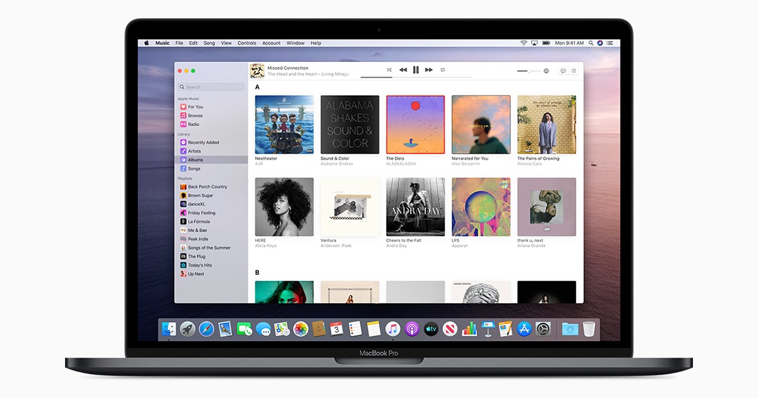Open the Account menu

(x=272, y=43)
